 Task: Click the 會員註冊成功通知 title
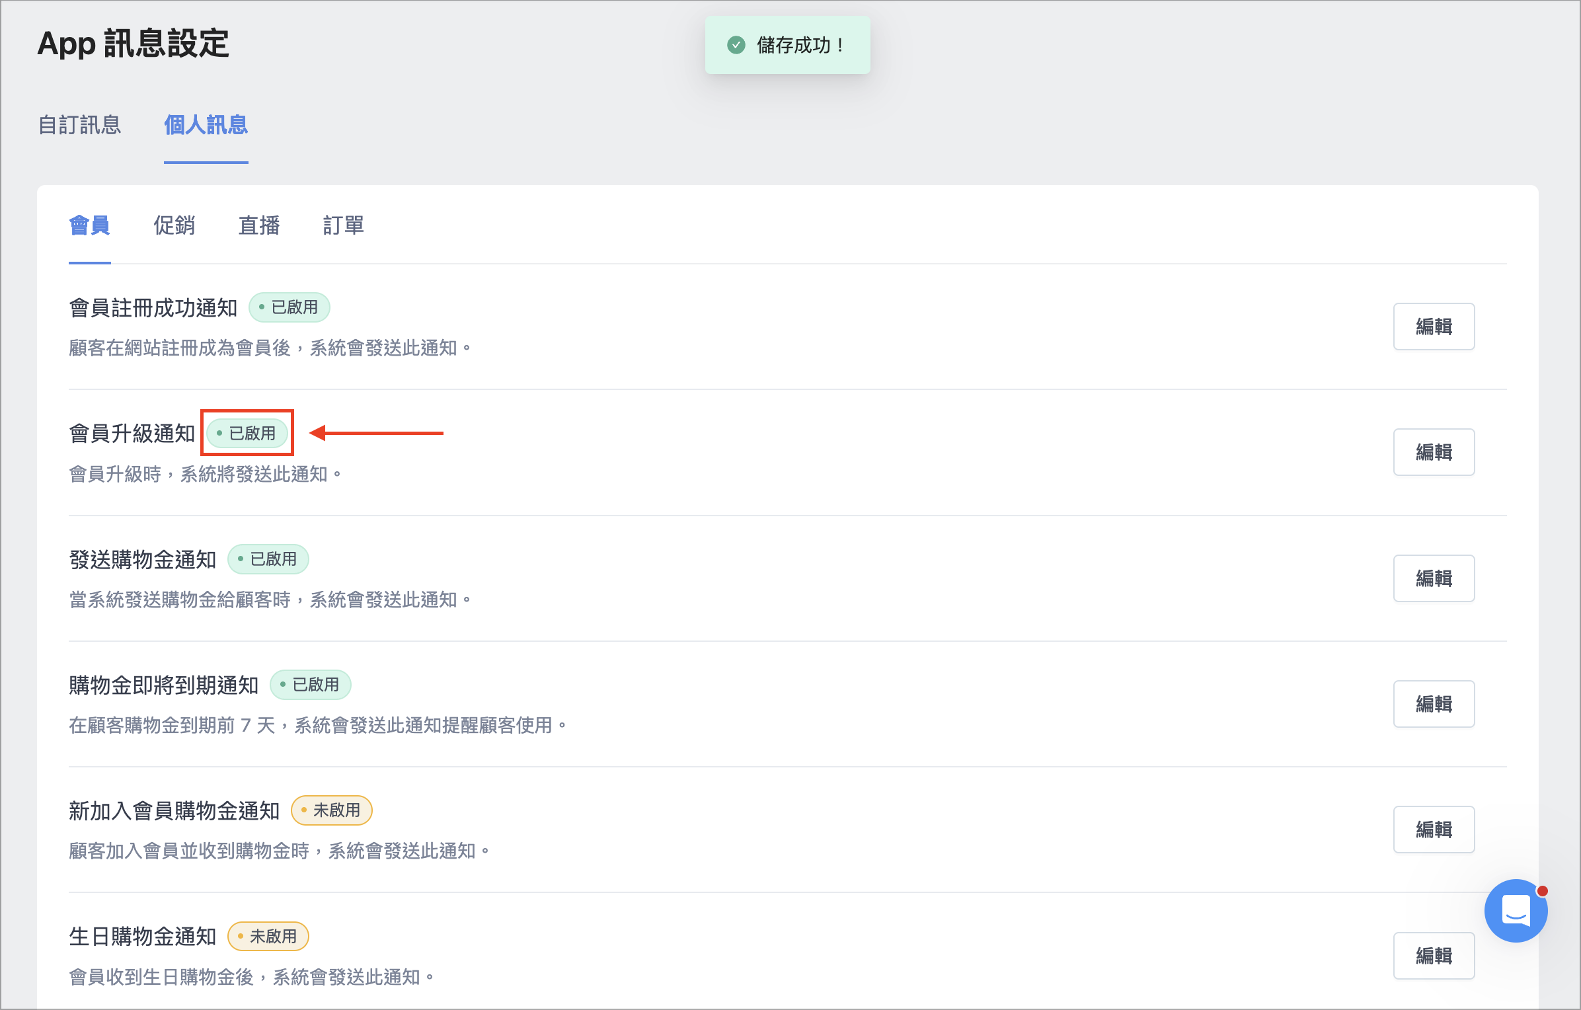tap(153, 308)
